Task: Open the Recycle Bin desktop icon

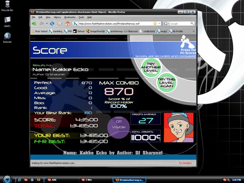Action: click(x=7, y=6)
